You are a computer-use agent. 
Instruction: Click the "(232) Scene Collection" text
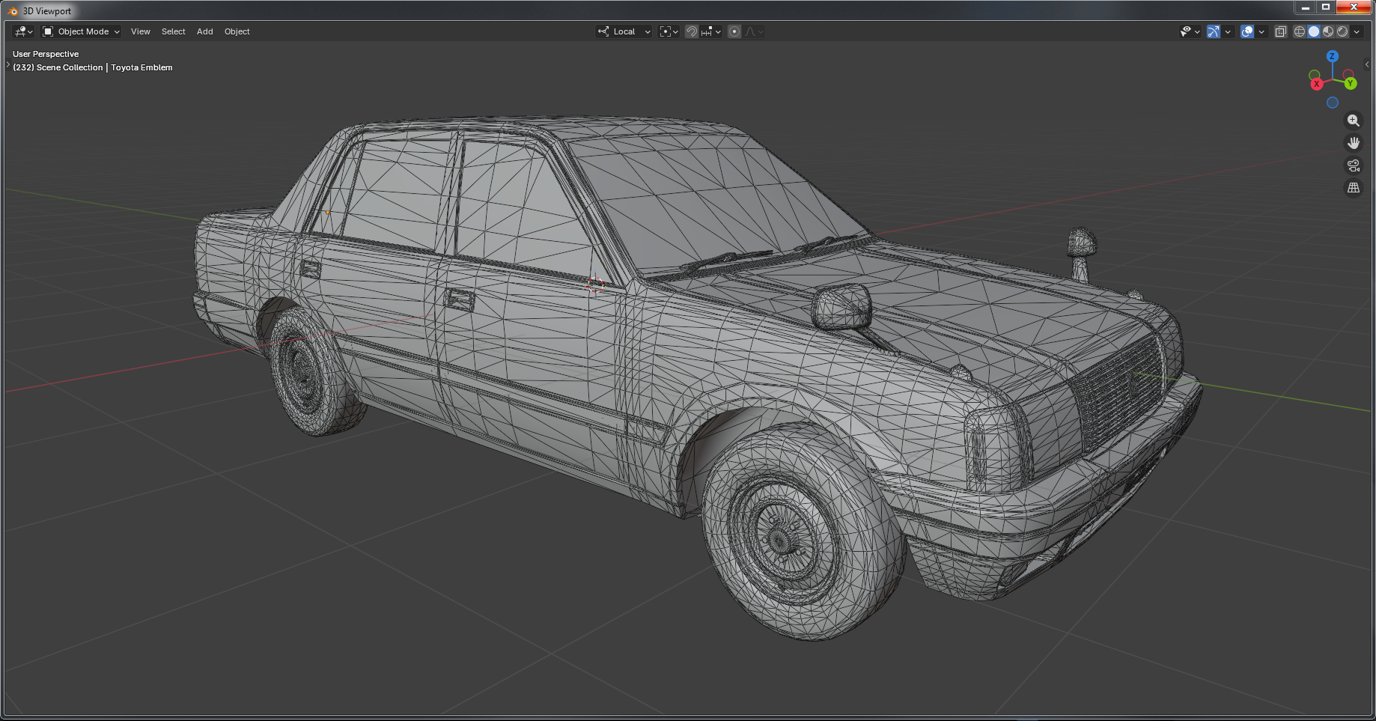pyautogui.click(x=58, y=67)
